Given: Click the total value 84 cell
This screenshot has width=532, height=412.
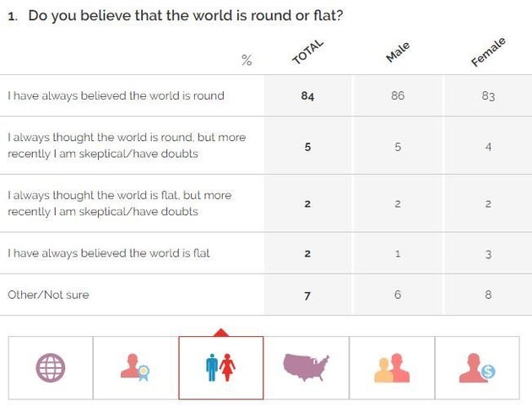Looking at the screenshot, I should point(307,95).
